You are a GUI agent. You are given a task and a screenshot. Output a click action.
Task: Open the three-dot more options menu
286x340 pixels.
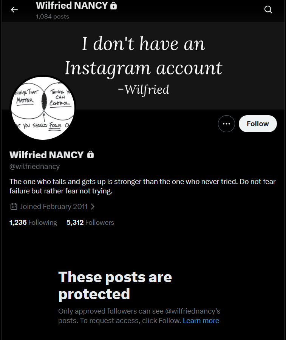[226, 124]
